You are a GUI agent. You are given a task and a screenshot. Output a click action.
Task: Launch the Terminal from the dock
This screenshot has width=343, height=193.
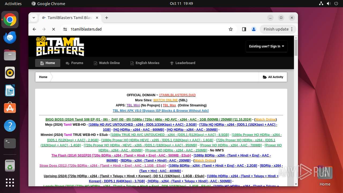tap(10, 143)
